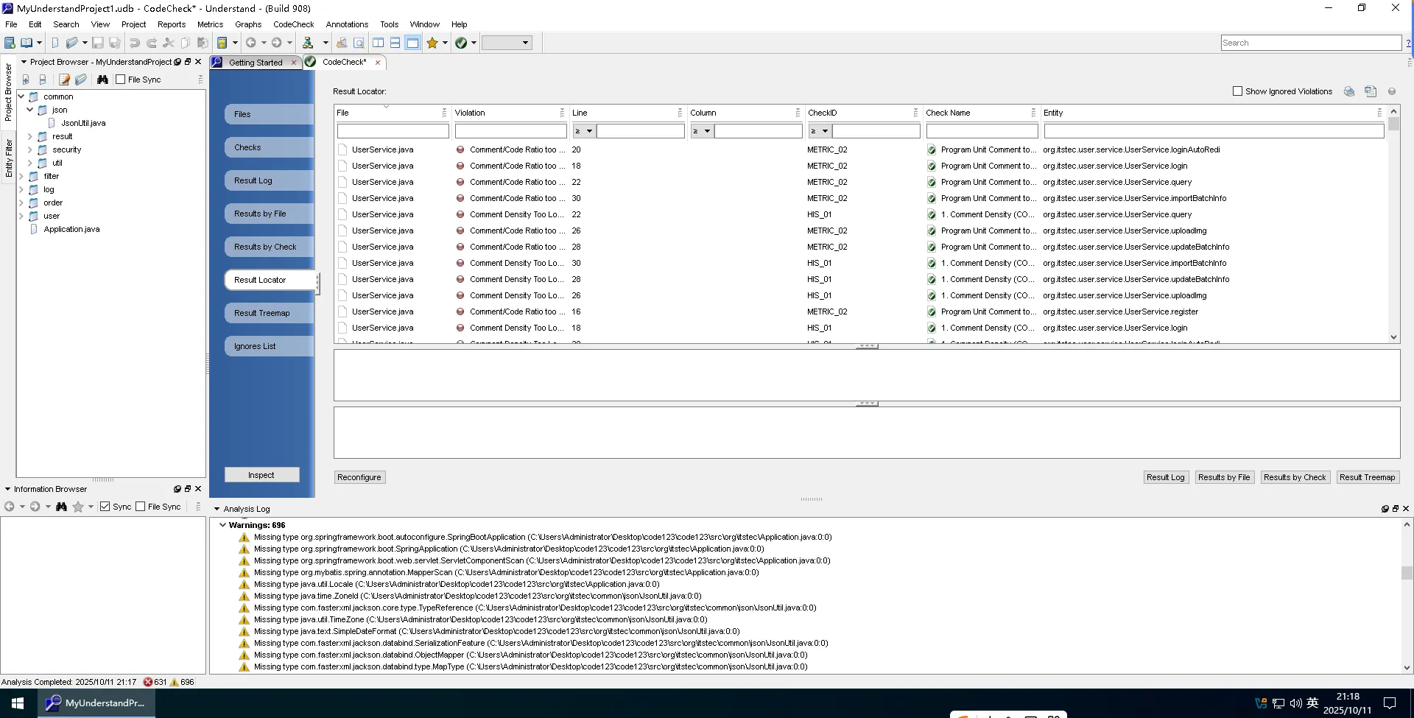Viewport: 1414px width, 718px height.
Task: Click the split horizontal layout toolbar icon
Action: tap(395, 43)
